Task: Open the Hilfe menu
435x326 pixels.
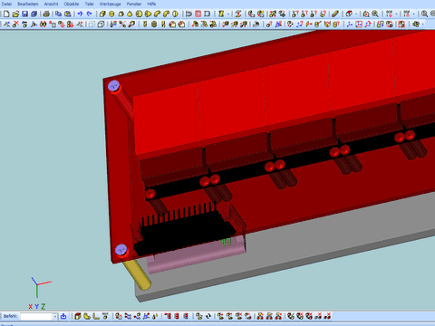Action: tap(151, 4)
